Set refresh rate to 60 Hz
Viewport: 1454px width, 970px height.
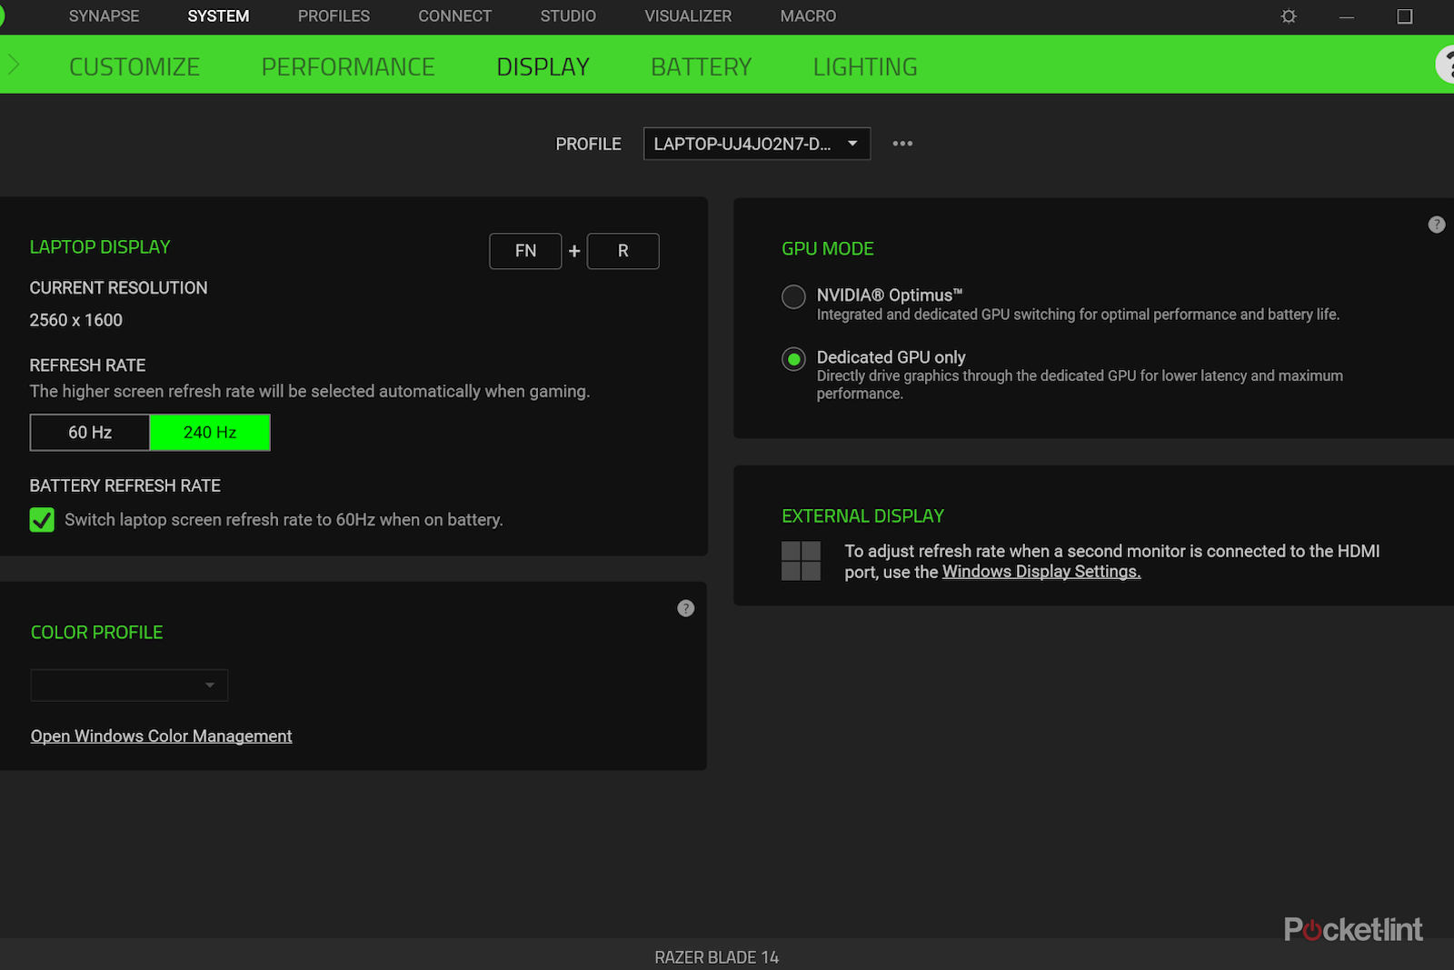(x=90, y=433)
